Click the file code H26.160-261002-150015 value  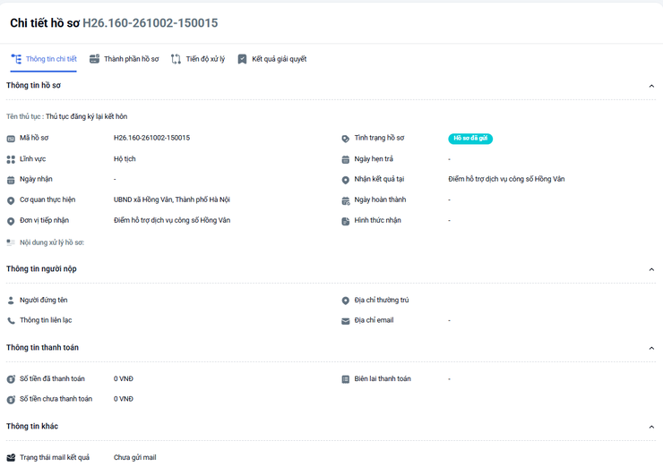[x=151, y=138]
